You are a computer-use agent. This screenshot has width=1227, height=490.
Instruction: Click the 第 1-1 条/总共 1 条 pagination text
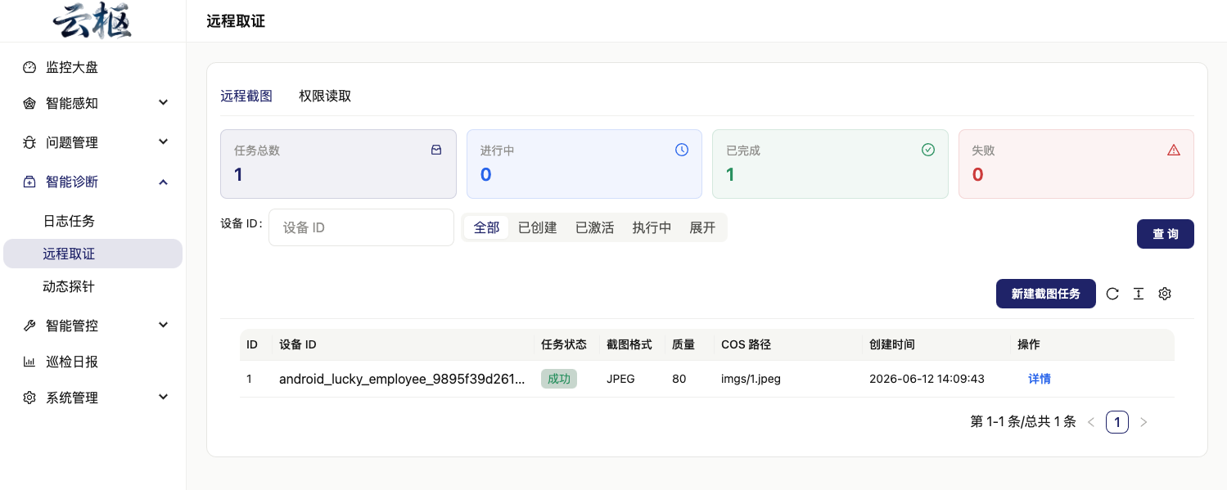coord(1023,422)
